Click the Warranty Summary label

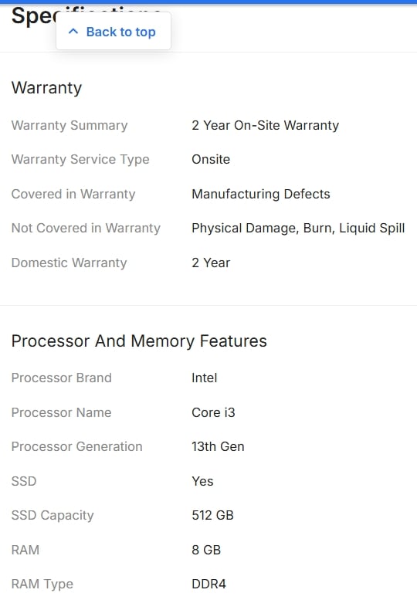tap(69, 125)
